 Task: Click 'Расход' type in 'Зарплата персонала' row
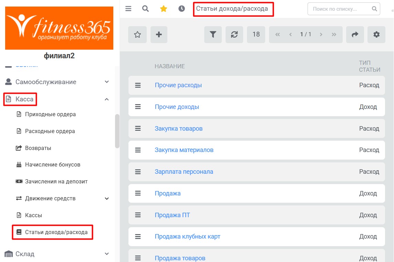pos(369,172)
